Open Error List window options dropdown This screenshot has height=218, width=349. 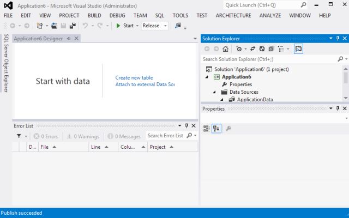click(x=179, y=126)
